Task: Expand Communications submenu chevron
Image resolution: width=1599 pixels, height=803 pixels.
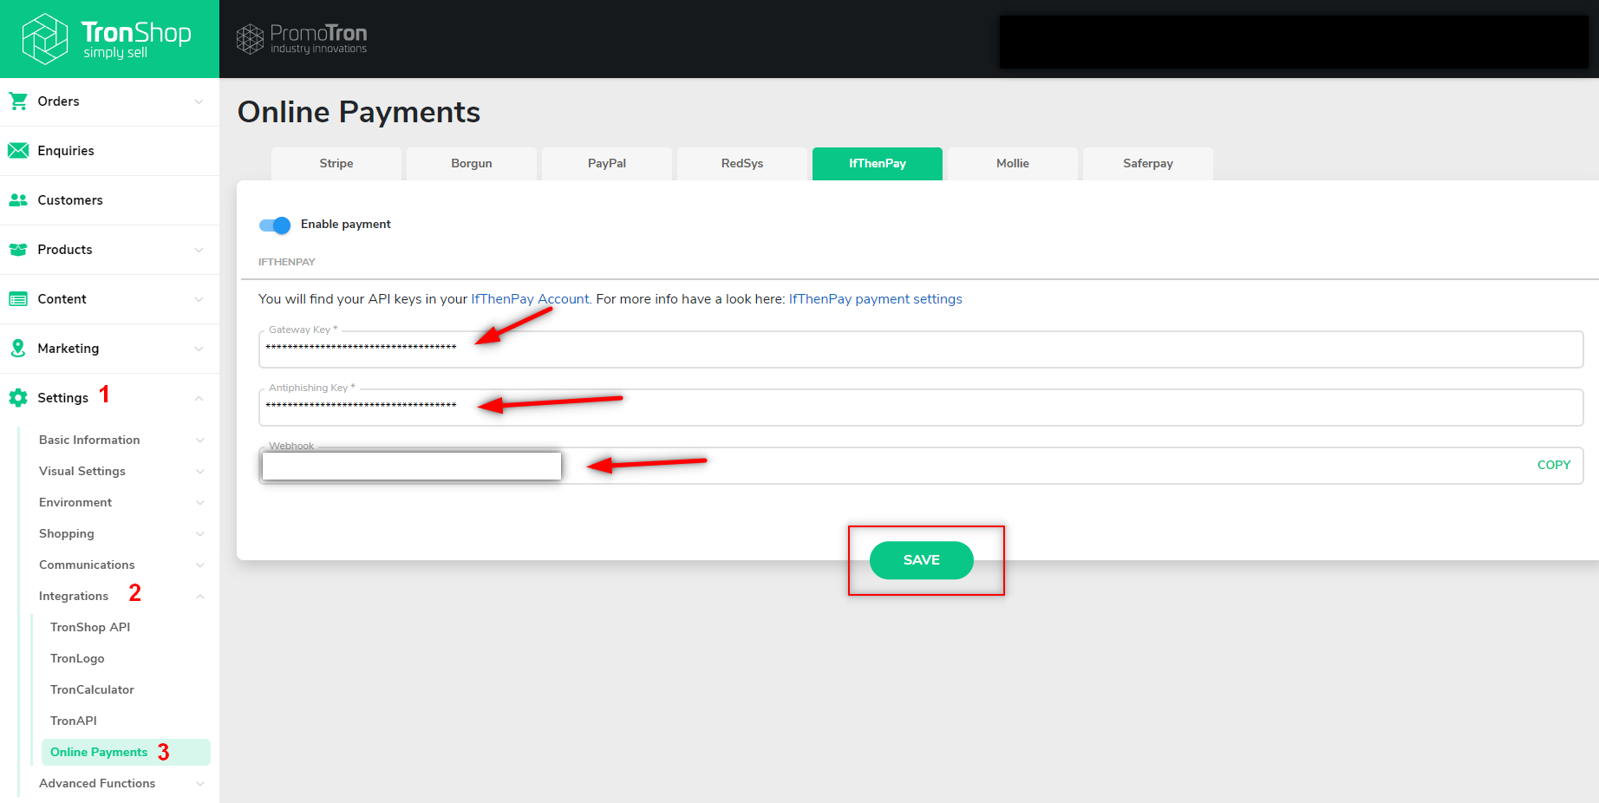Action: click(x=200, y=565)
